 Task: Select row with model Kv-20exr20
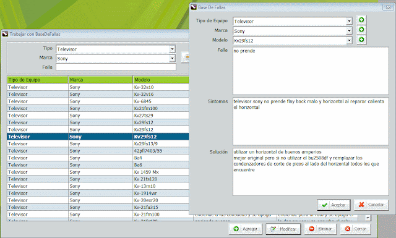pos(98,200)
